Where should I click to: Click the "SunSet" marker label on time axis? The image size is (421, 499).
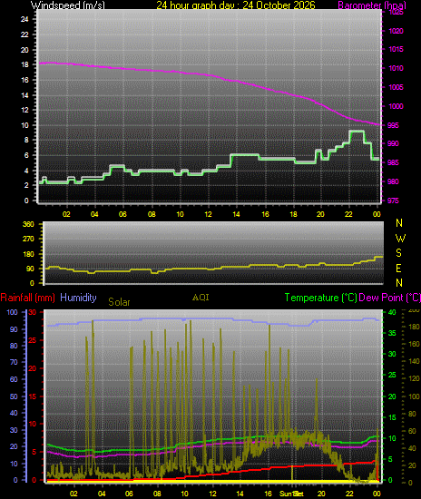291,494
